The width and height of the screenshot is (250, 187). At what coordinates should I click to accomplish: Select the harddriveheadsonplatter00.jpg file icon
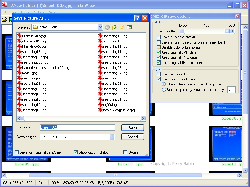point(19,68)
